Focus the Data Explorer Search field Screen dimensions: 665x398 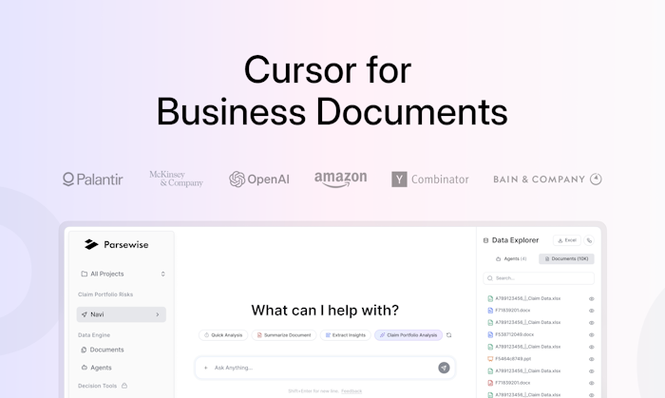539,278
